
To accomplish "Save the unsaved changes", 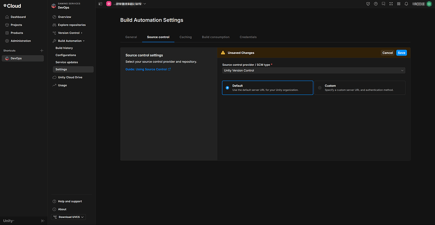I will 401,53.
